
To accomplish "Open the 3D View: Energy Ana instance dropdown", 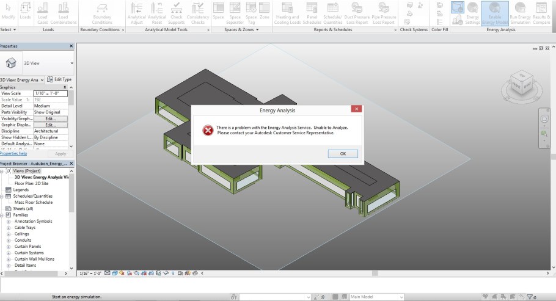I will [42, 80].
